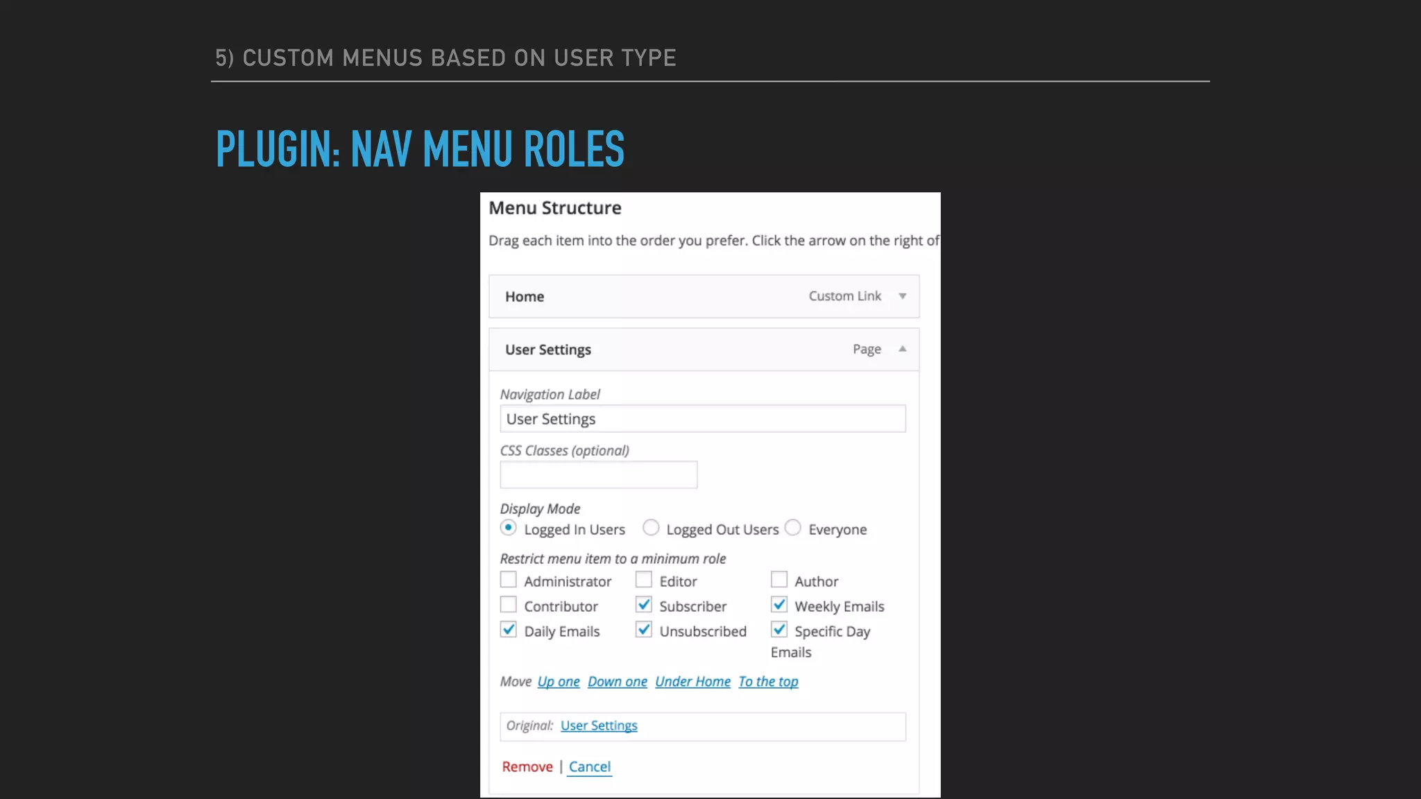The image size is (1421, 799).
Task: Check the Editor role checkbox
Action: [643, 579]
